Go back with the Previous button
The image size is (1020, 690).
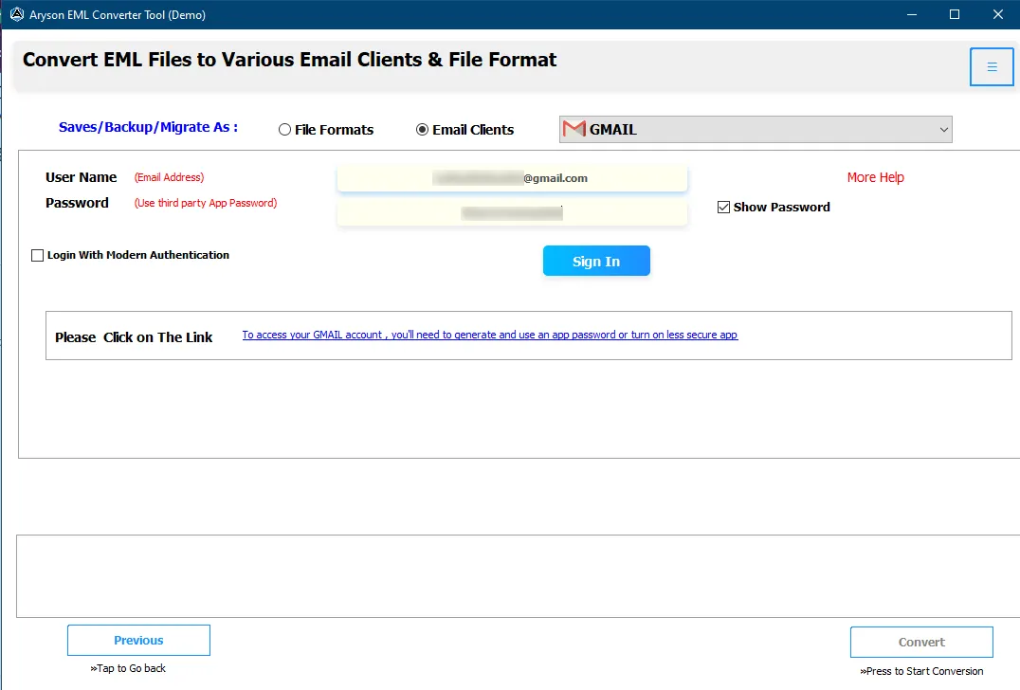pos(138,641)
